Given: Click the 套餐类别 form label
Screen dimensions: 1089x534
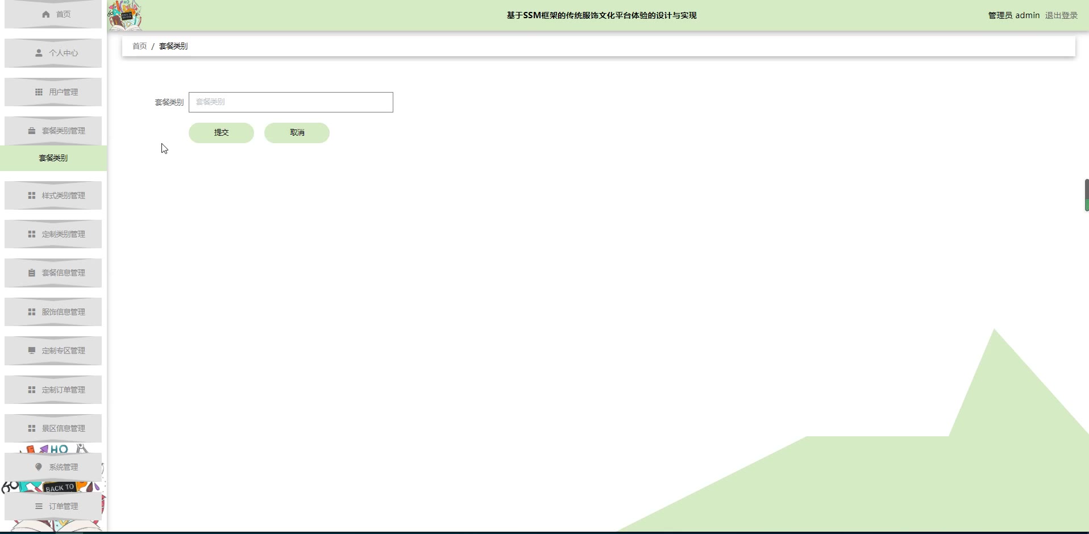Looking at the screenshot, I should (169, 102).
